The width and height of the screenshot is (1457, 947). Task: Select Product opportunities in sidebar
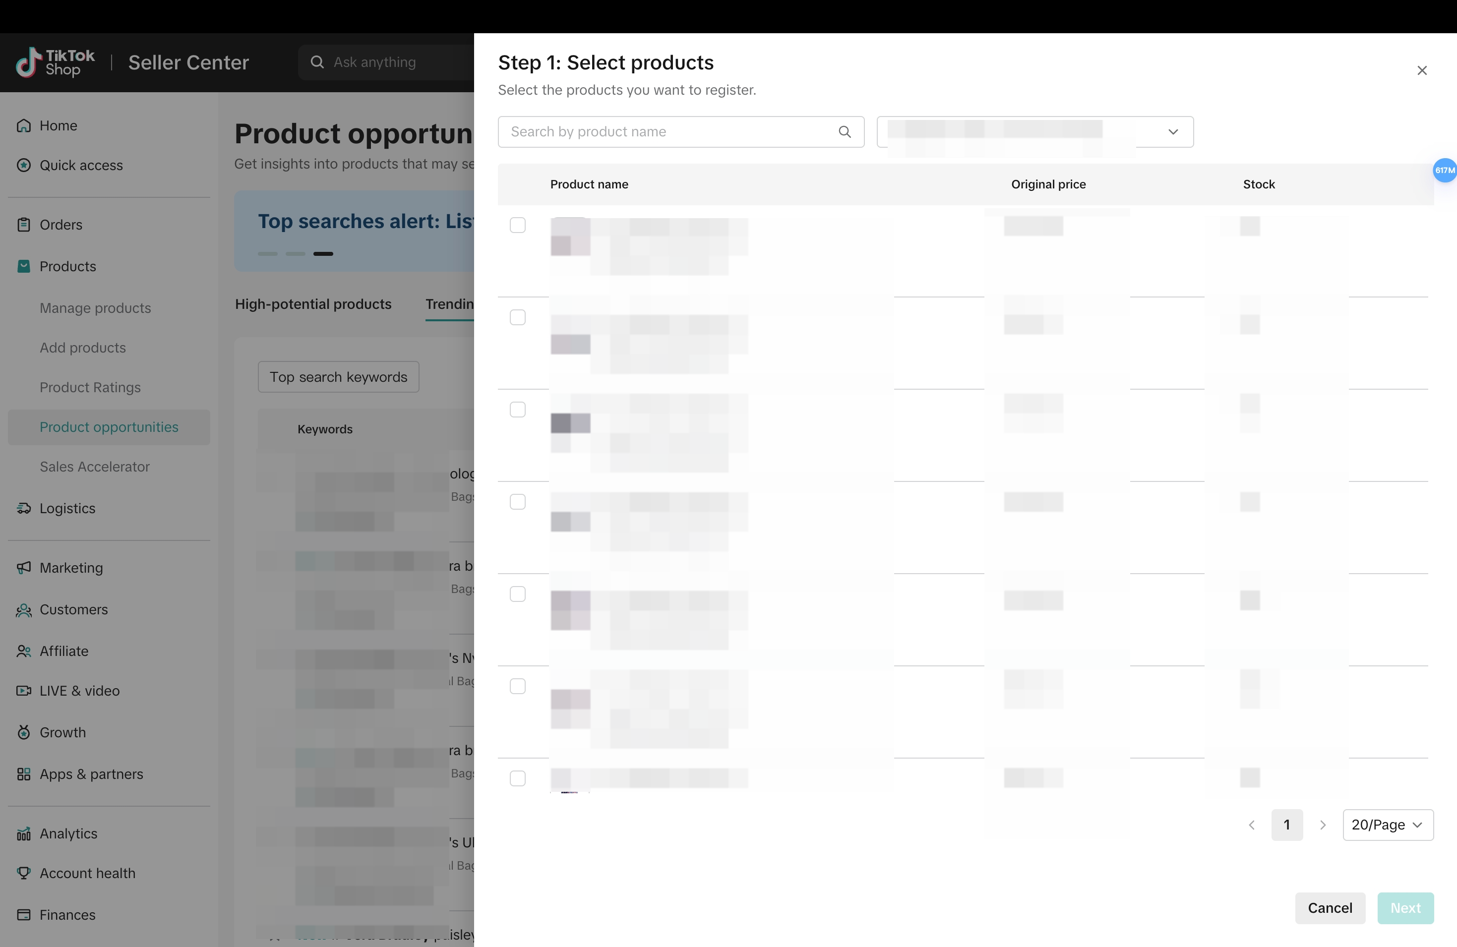pos(109,427)
